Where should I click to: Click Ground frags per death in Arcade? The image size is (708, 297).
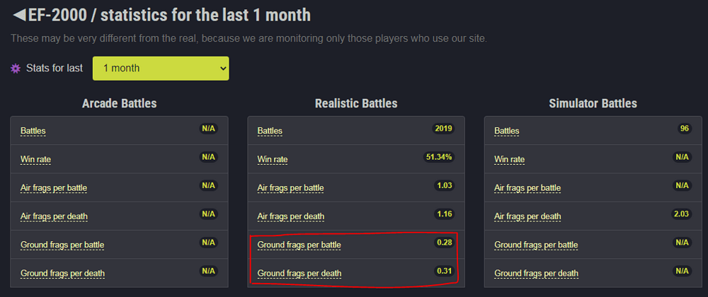(x=62, y=273)
